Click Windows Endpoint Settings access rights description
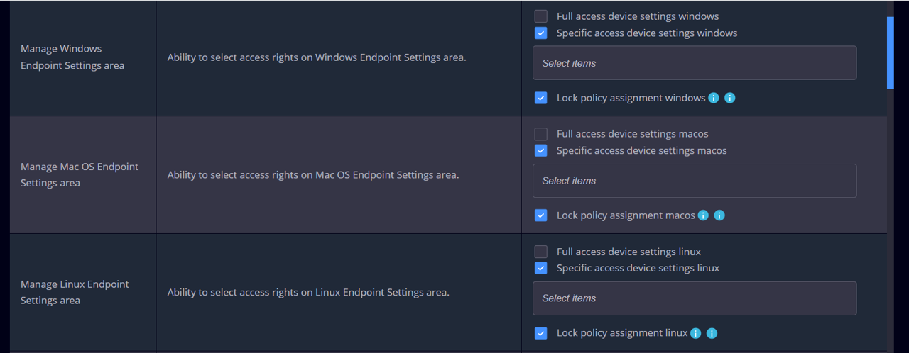 (317, 57)
